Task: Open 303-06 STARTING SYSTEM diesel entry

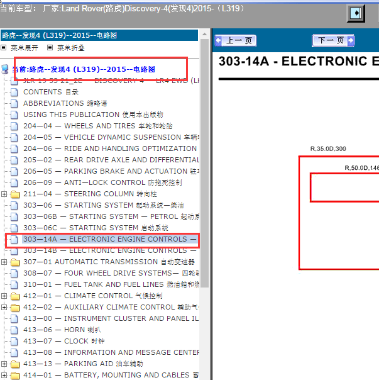Action: 104,205
